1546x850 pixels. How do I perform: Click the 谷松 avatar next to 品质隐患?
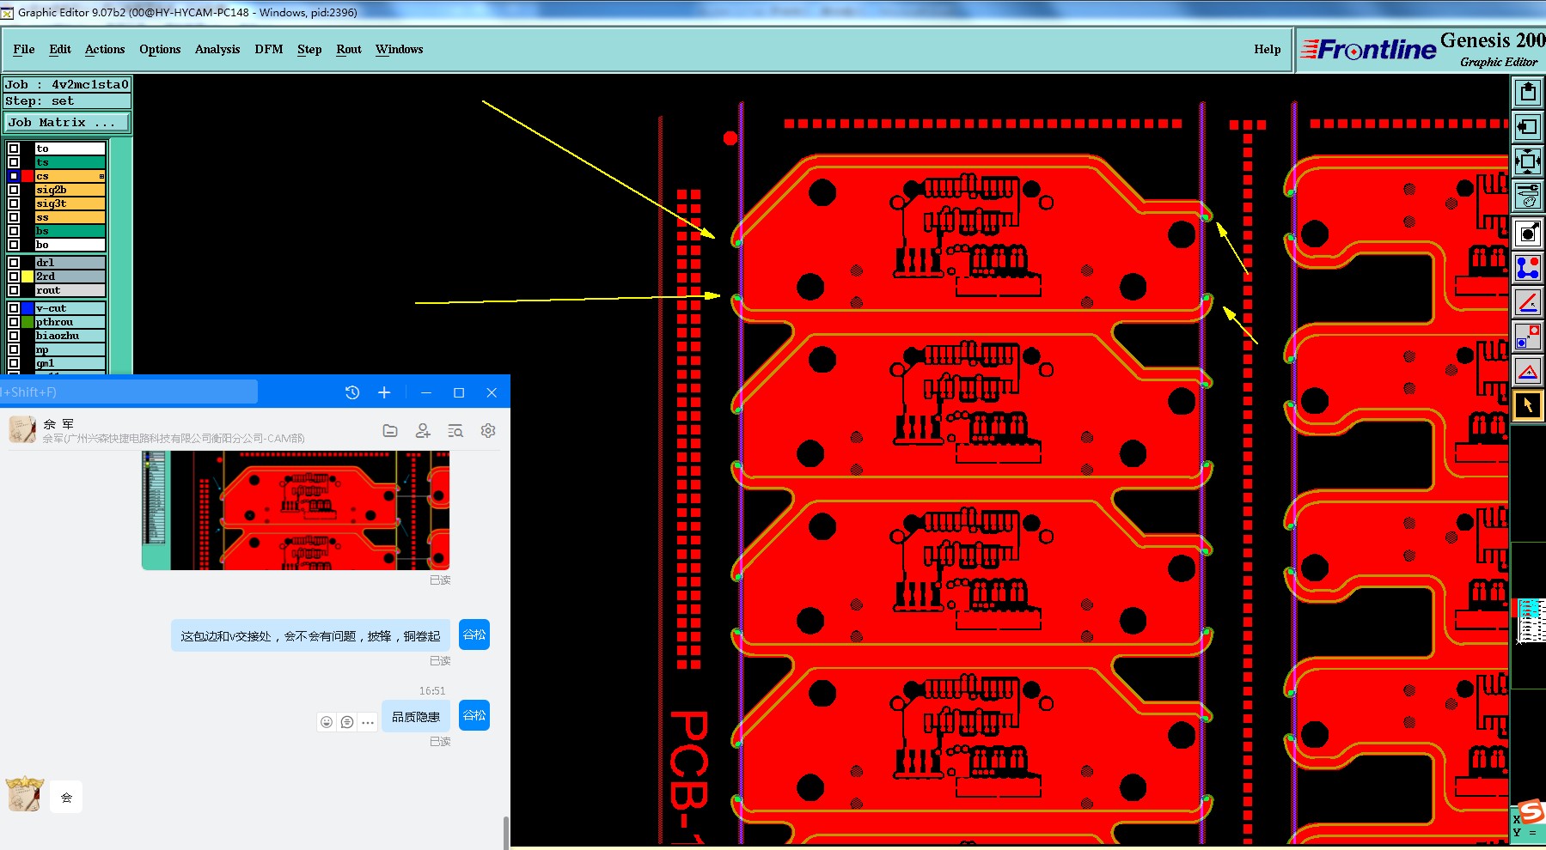coord(474,715)
